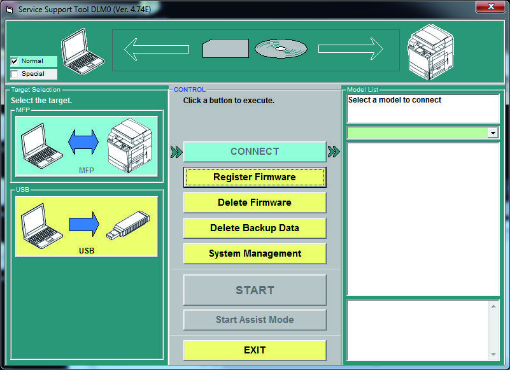Viewport: 510px width, 370px height.
Task: Click the Register Firmware button
Action: 255,177
